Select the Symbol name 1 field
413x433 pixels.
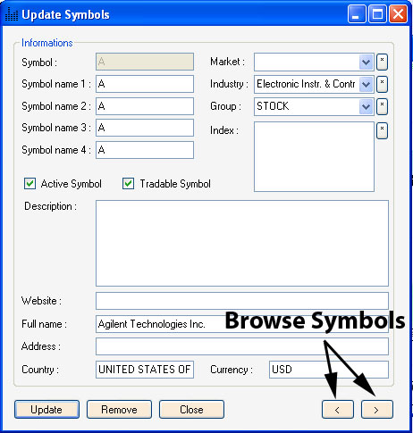pos(145,84)
